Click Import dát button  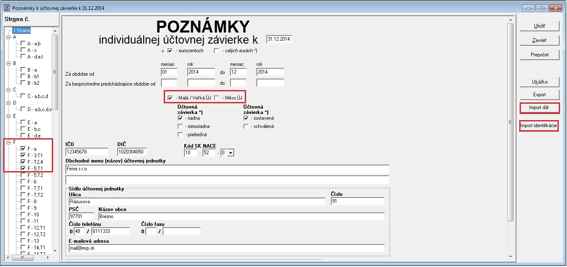pos(539,108)
